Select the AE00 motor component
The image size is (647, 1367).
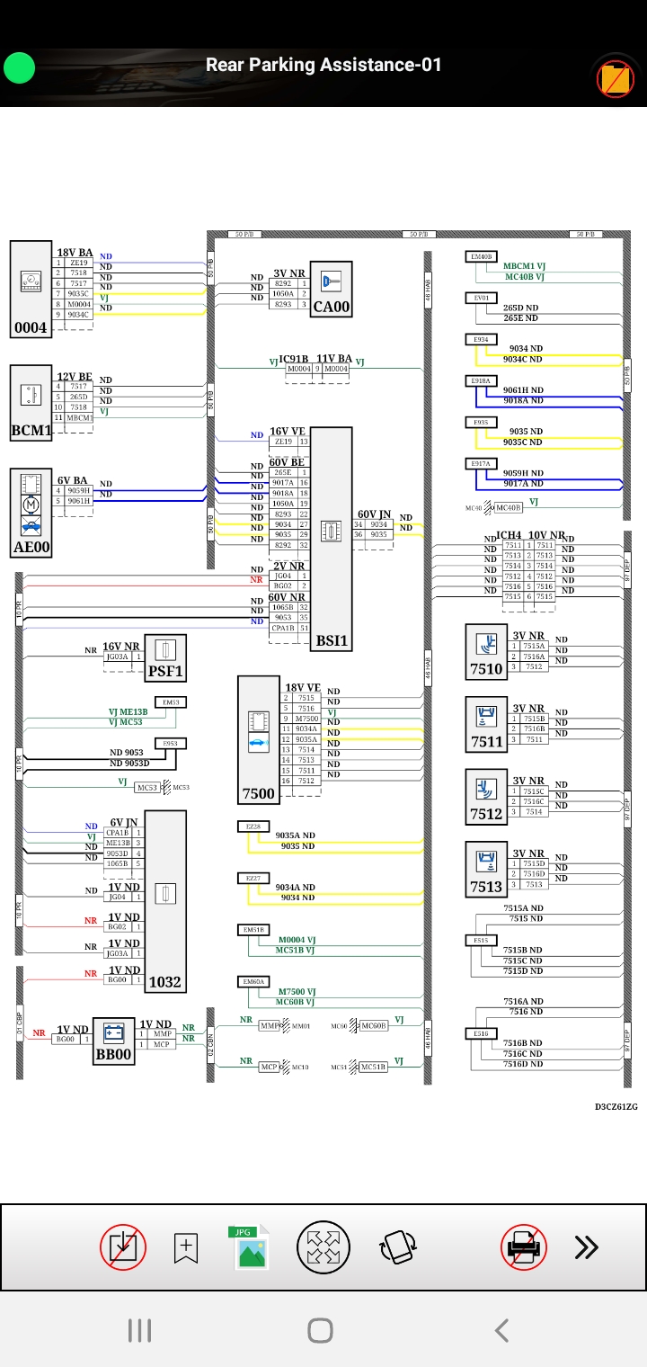click(31, 514)
